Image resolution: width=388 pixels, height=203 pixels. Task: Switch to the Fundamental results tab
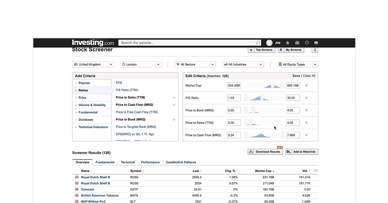point(105,162)
